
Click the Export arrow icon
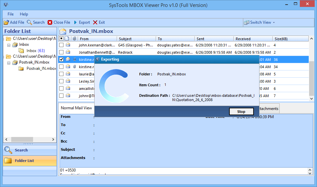tap(75, 22)
